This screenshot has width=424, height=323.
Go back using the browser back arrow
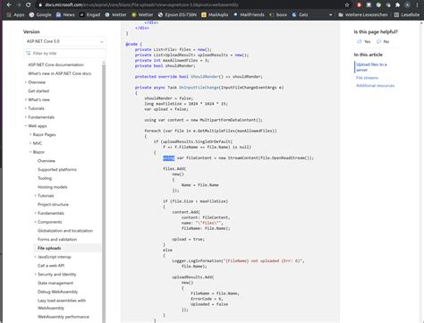[9, 4]
